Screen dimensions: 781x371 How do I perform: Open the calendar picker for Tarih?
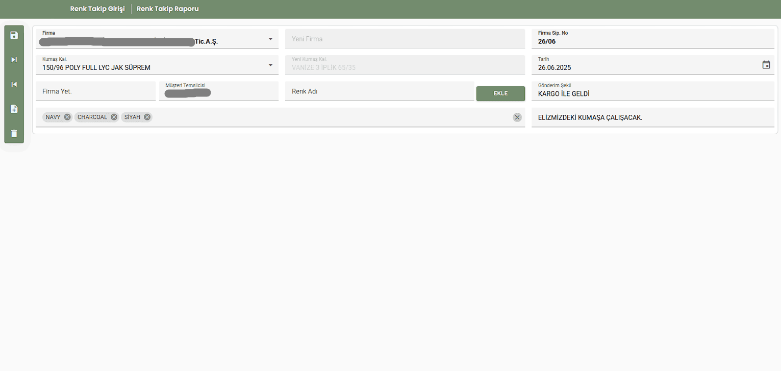click(x=766, y=65)
